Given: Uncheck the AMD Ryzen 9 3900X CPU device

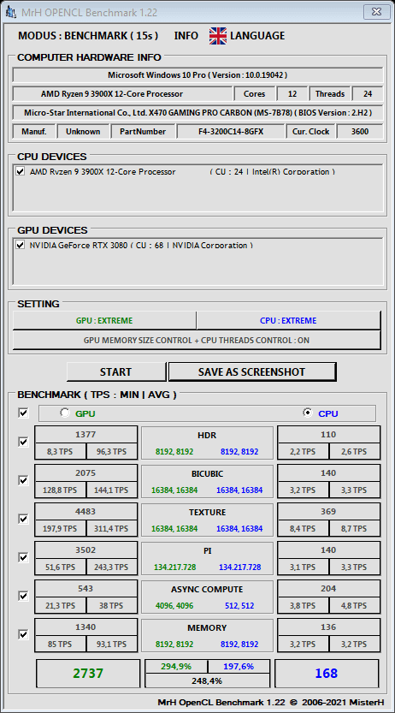Looking at the screenshot, I should point(20,171).
